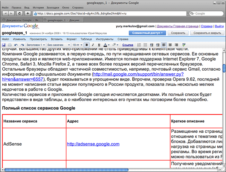
Task: Click the Справка link near account email
Action: click(207, 26)
